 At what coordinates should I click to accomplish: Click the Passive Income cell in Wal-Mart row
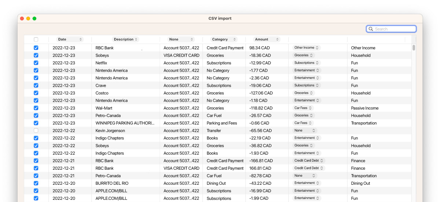pyautogui.click(x=365, y=108)
